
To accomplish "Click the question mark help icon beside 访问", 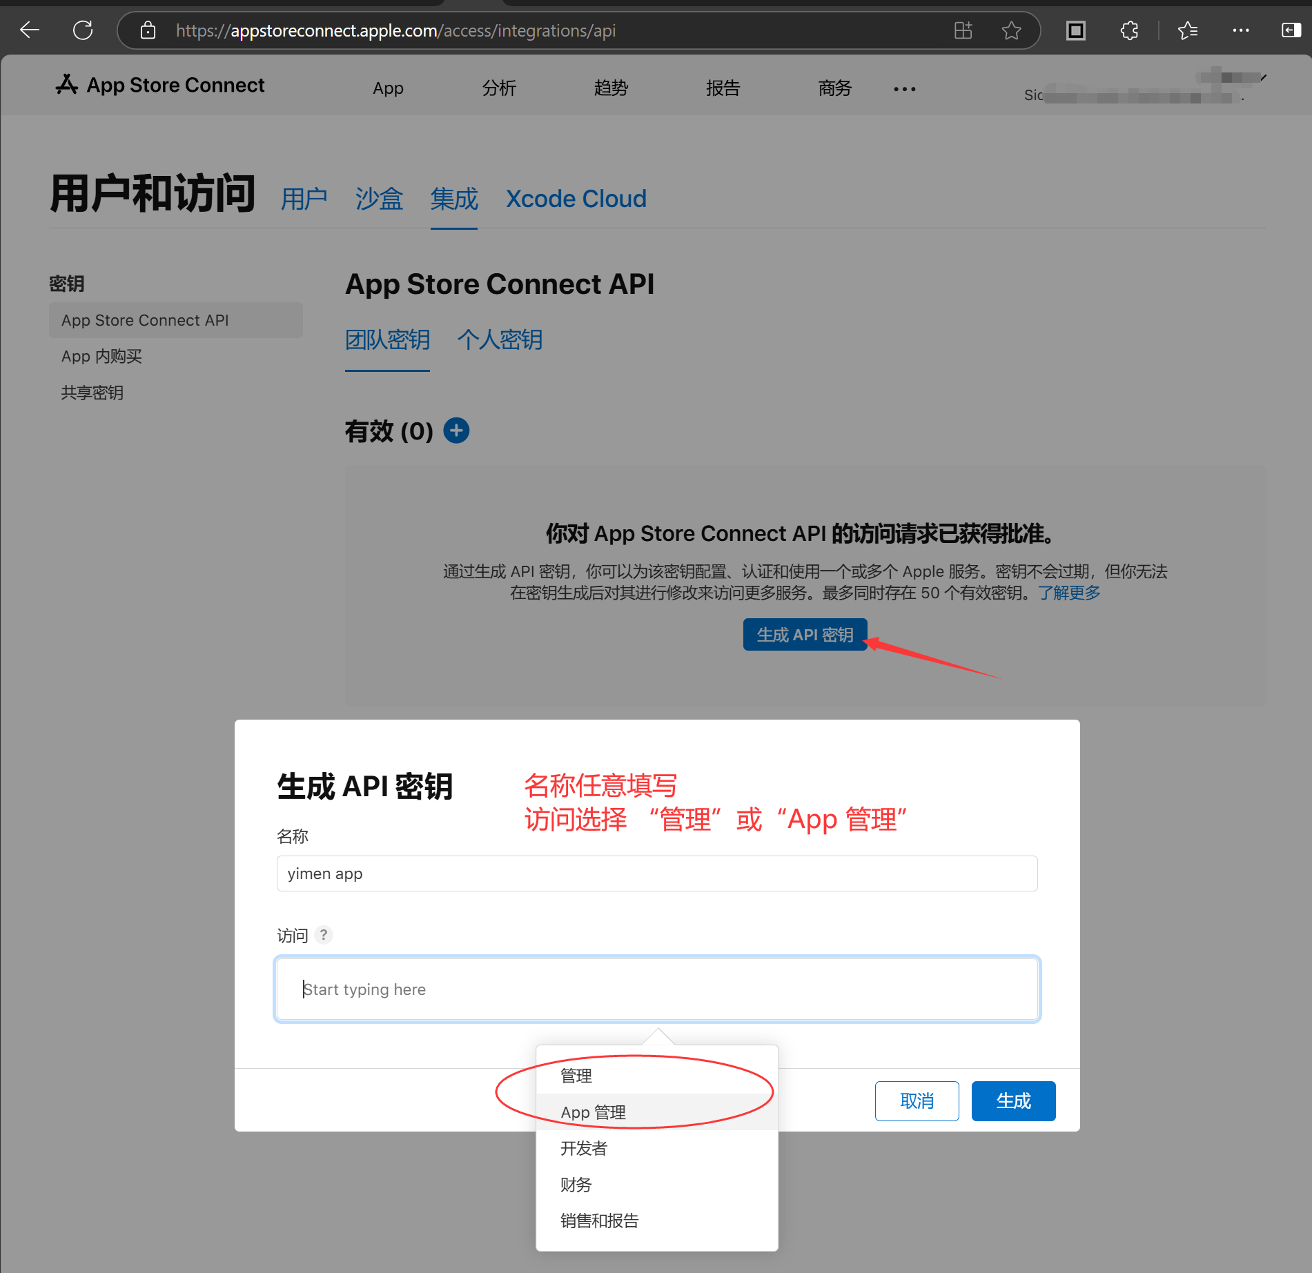I will tap(324, 935).
